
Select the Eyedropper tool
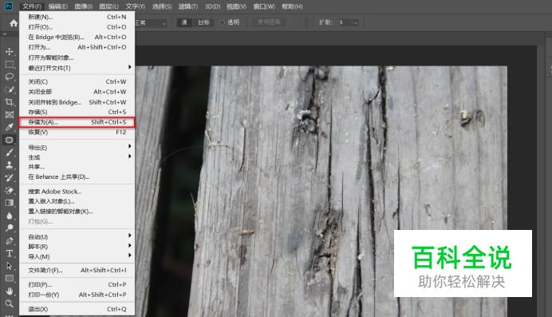coord(10,127)
